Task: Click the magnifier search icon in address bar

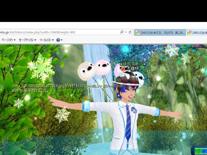Action: coord(122,32)
